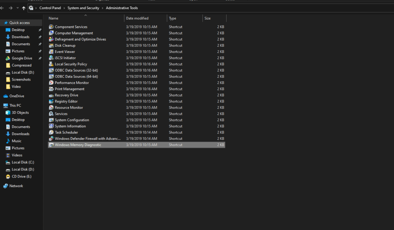The image size is (394, 230).
Task: Open Network in navigation pane
Action: [16, 186]
